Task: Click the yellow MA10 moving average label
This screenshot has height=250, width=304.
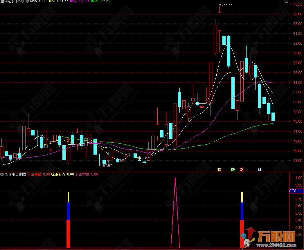Action: (x=59, y=1)
